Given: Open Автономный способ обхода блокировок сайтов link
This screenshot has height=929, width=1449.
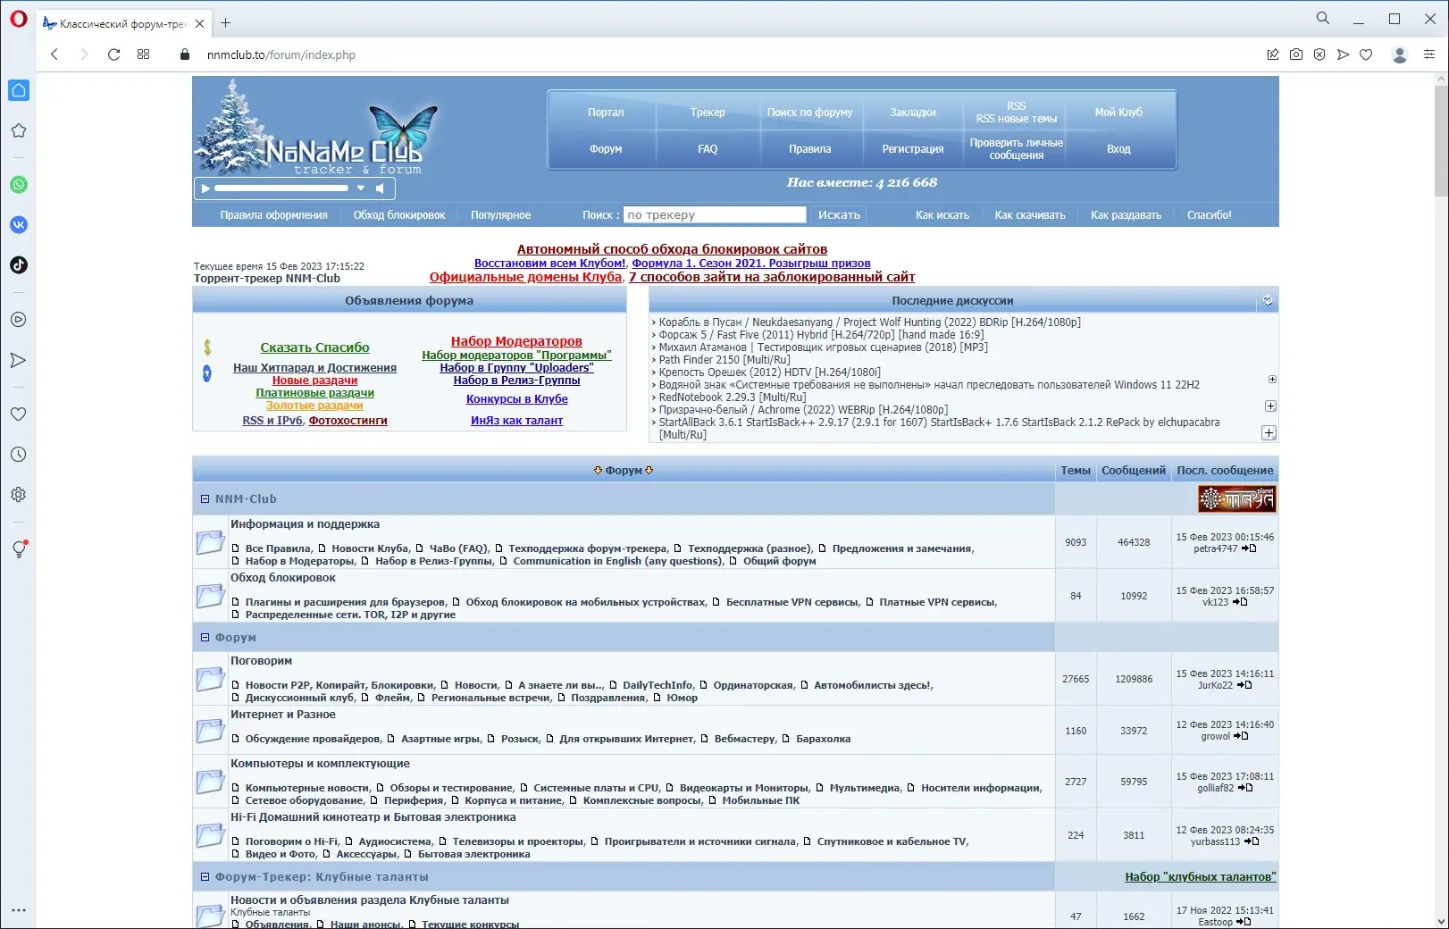Looking at the screenshot, I should (672, 249).
